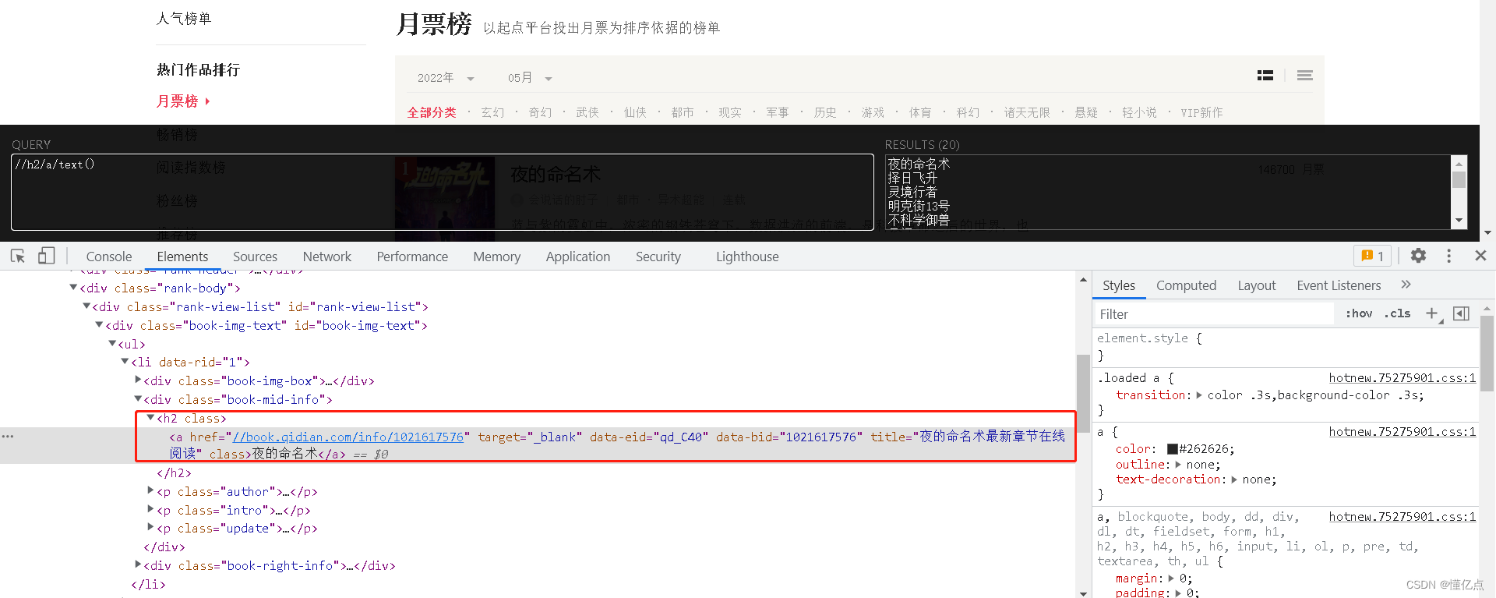Click the Elements panel scrollbar up arrow

pos(1083,280)
